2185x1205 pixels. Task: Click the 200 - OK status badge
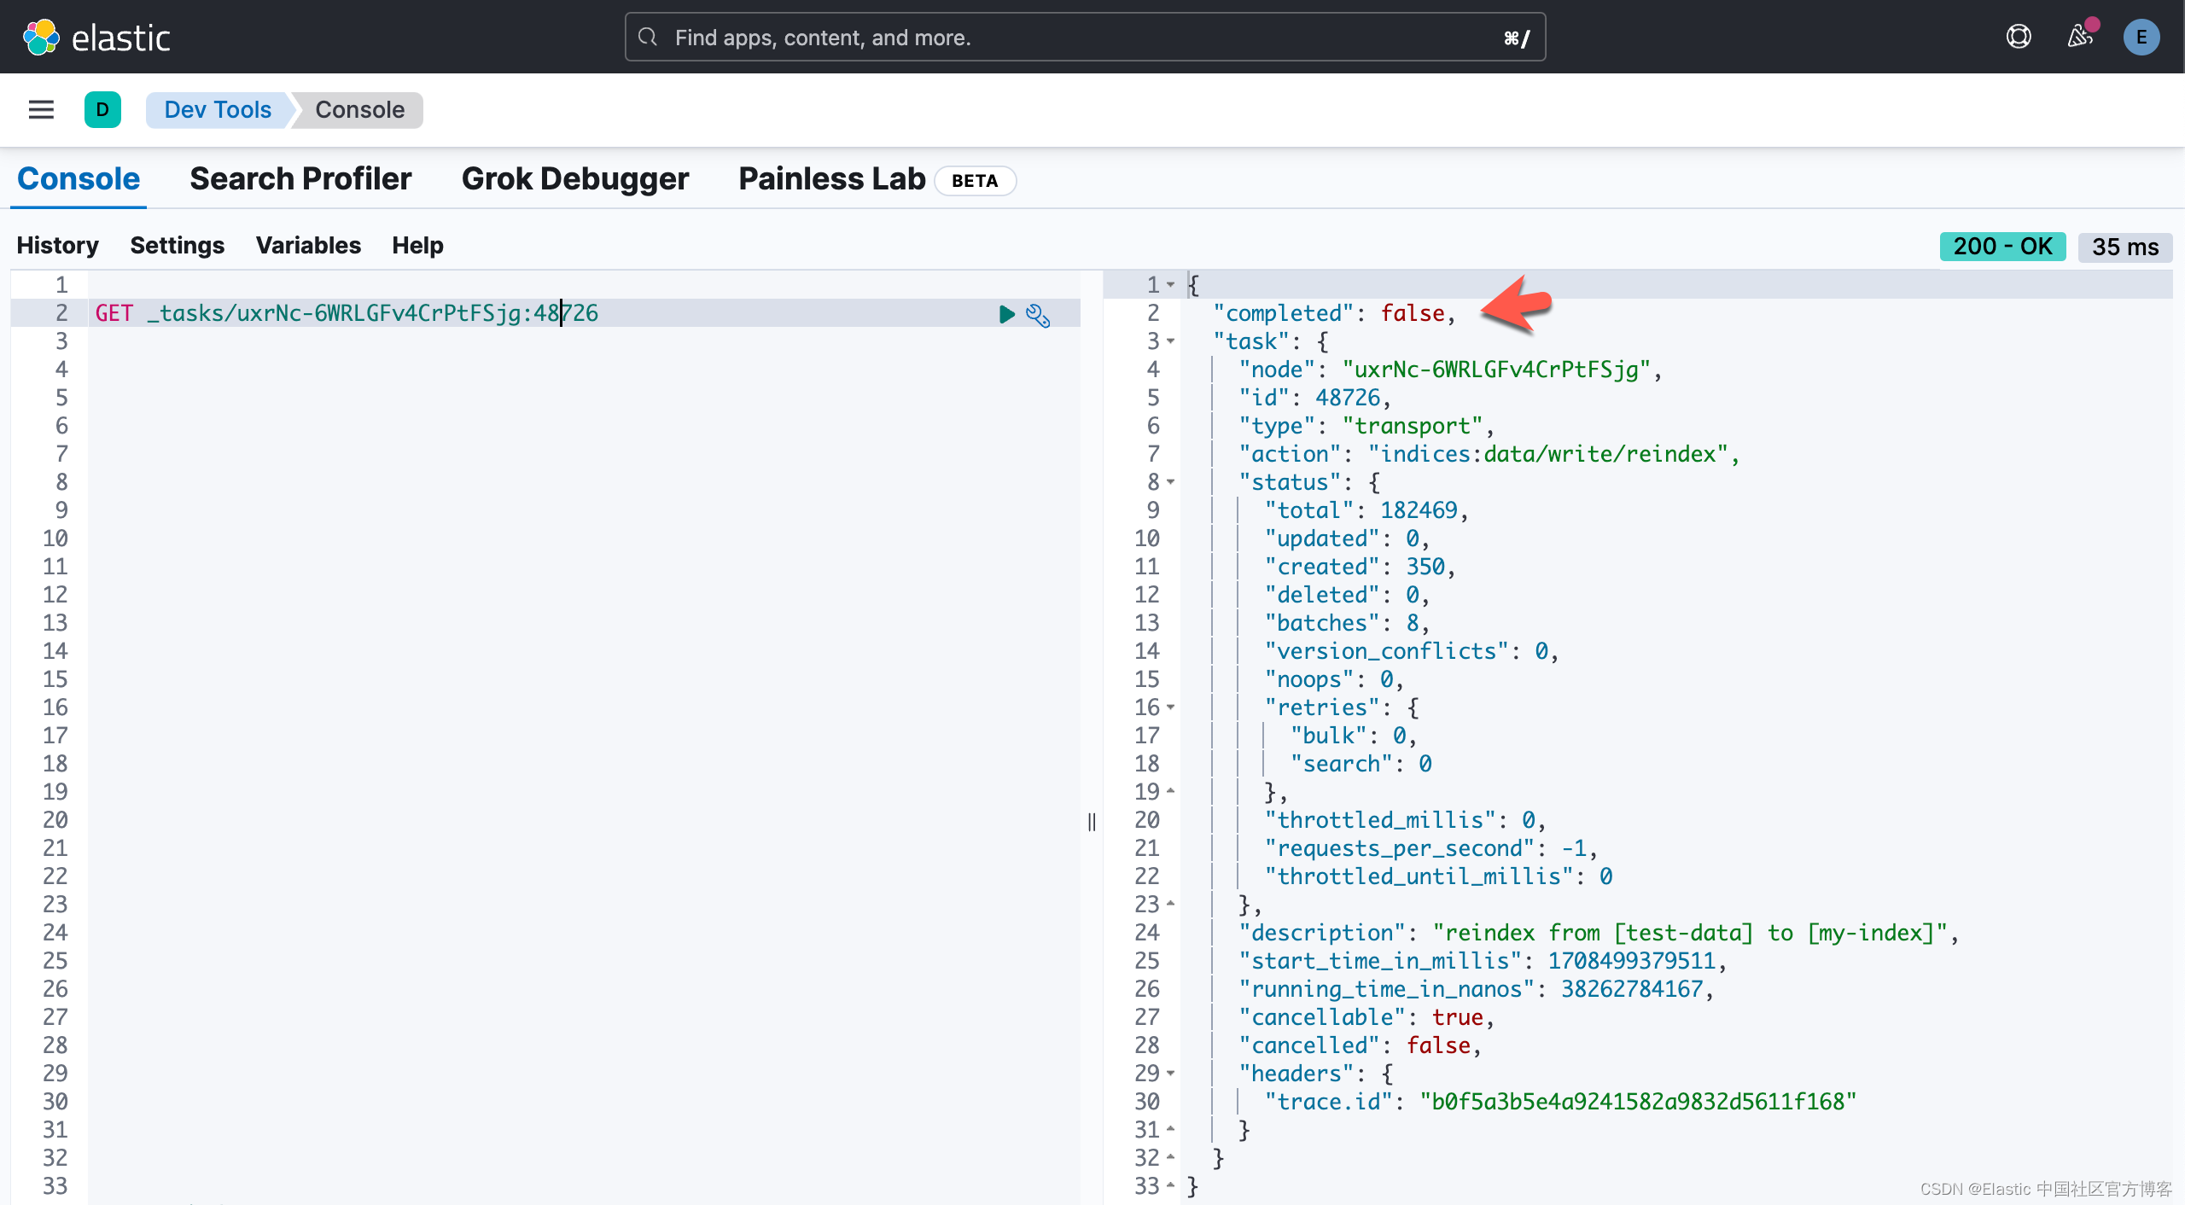tap(2002, 246)
